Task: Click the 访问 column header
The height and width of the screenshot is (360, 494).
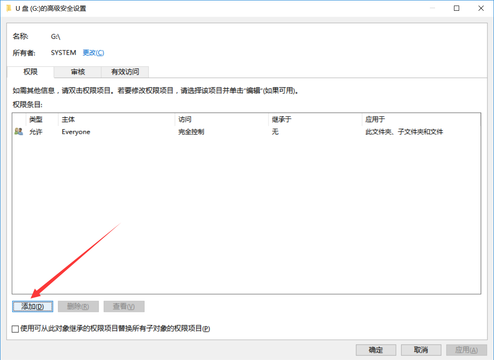Action: tap(222, 120)
